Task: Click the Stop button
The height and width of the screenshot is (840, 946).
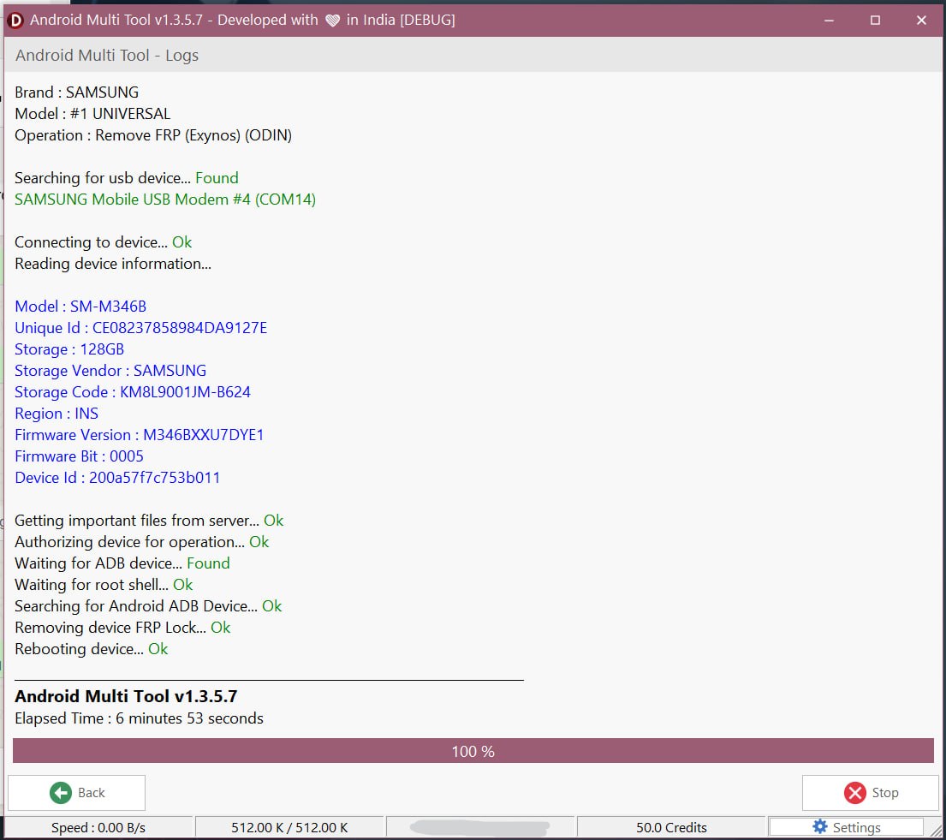Action: pos(871,792)
